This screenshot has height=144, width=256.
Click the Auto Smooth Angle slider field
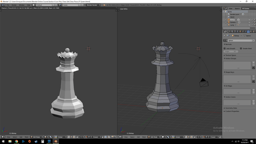[x=231, y=52]
